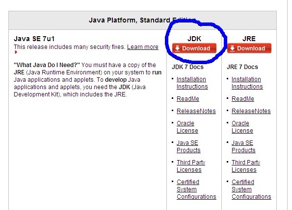Open JRE Installation Instructions link
Viewport: 292px width, 210px height.
tap(247, 83)
